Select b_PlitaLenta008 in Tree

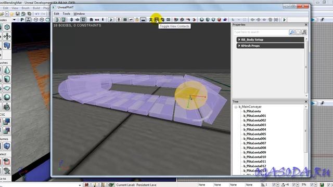[254, 148]
